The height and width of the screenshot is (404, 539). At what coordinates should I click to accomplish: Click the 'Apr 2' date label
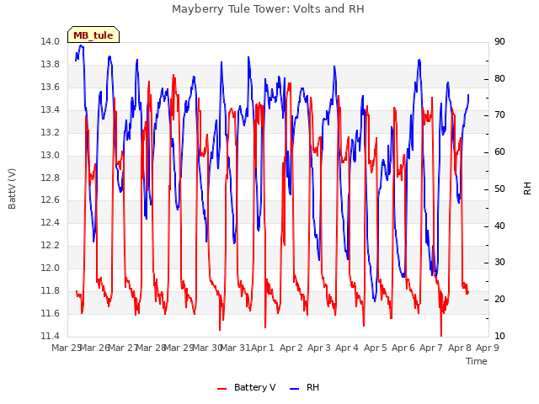point(291,348)
